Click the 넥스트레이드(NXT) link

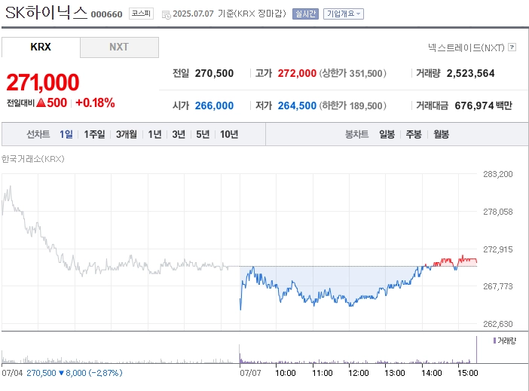point(466,47)
